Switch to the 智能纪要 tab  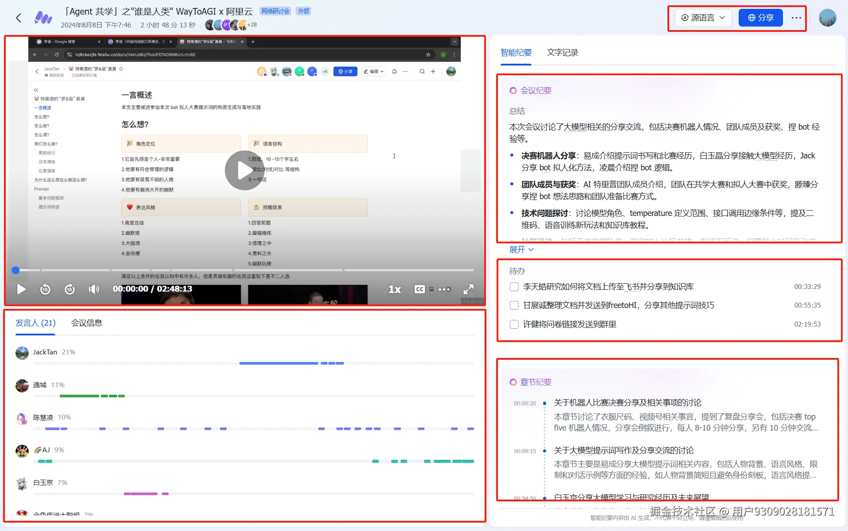click(516, 53)
